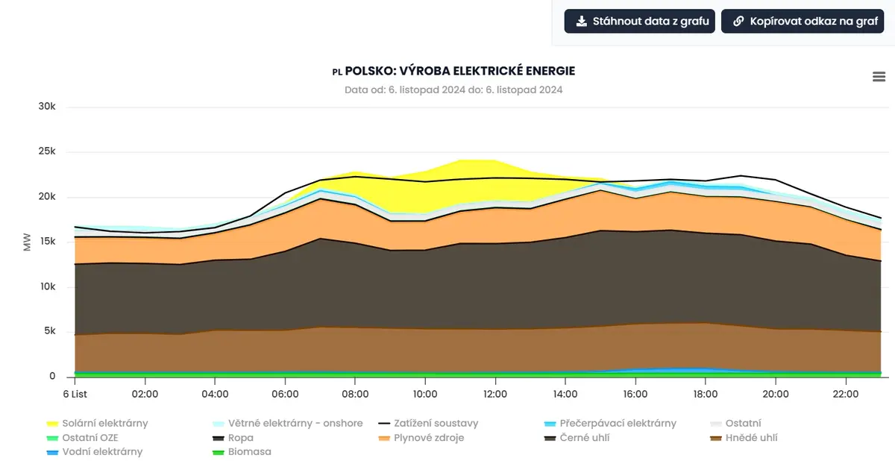Click Stáhnout data z grafu button
Viewport: 895px width, 461px height.
point(641,21)
